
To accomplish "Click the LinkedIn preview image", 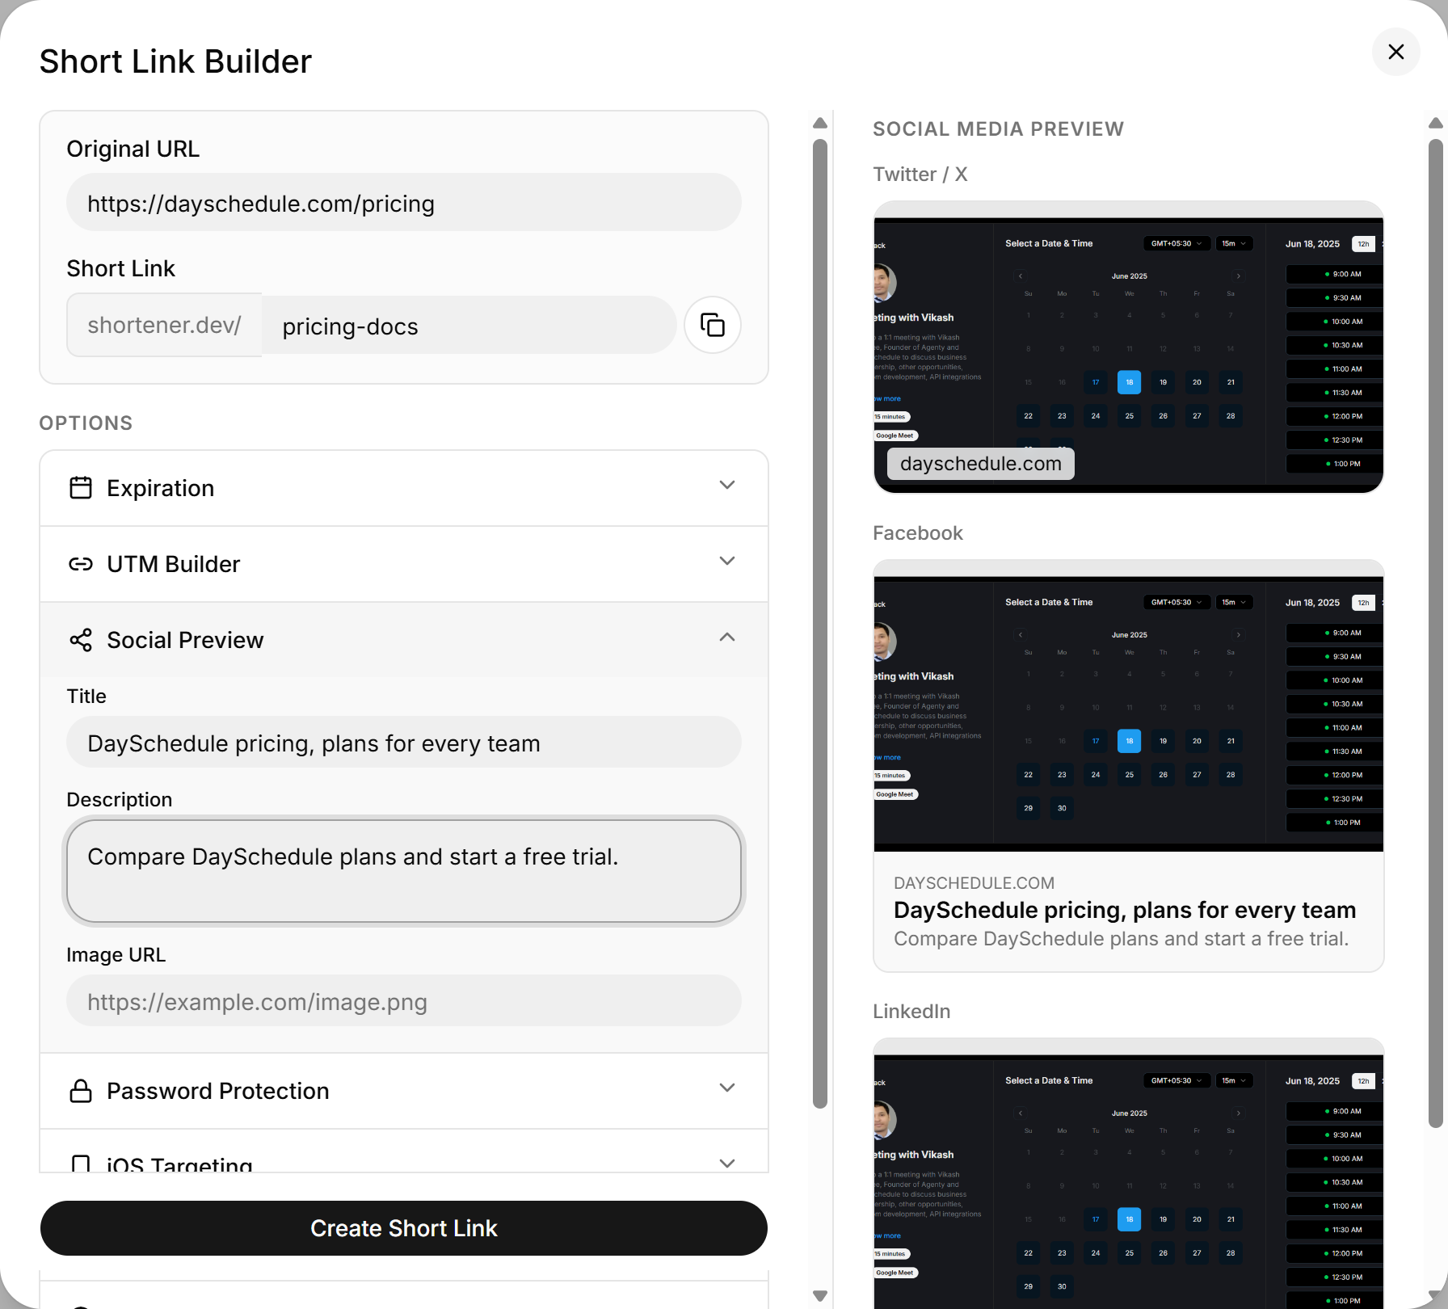I will [1129, 1173].
